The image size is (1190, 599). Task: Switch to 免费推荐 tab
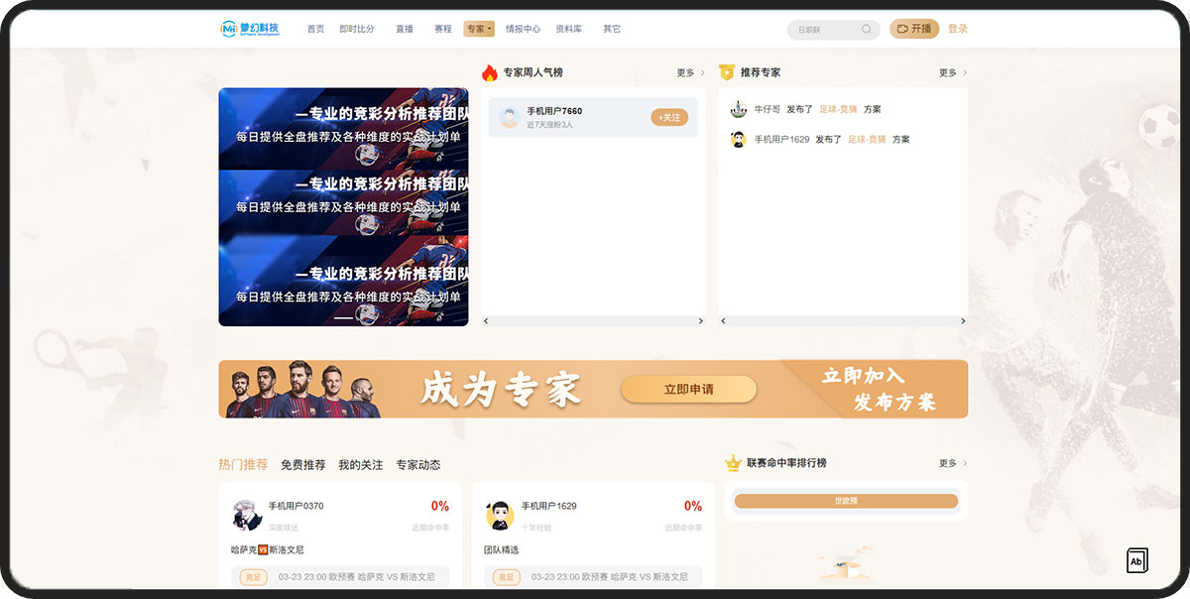pos(302,464)
